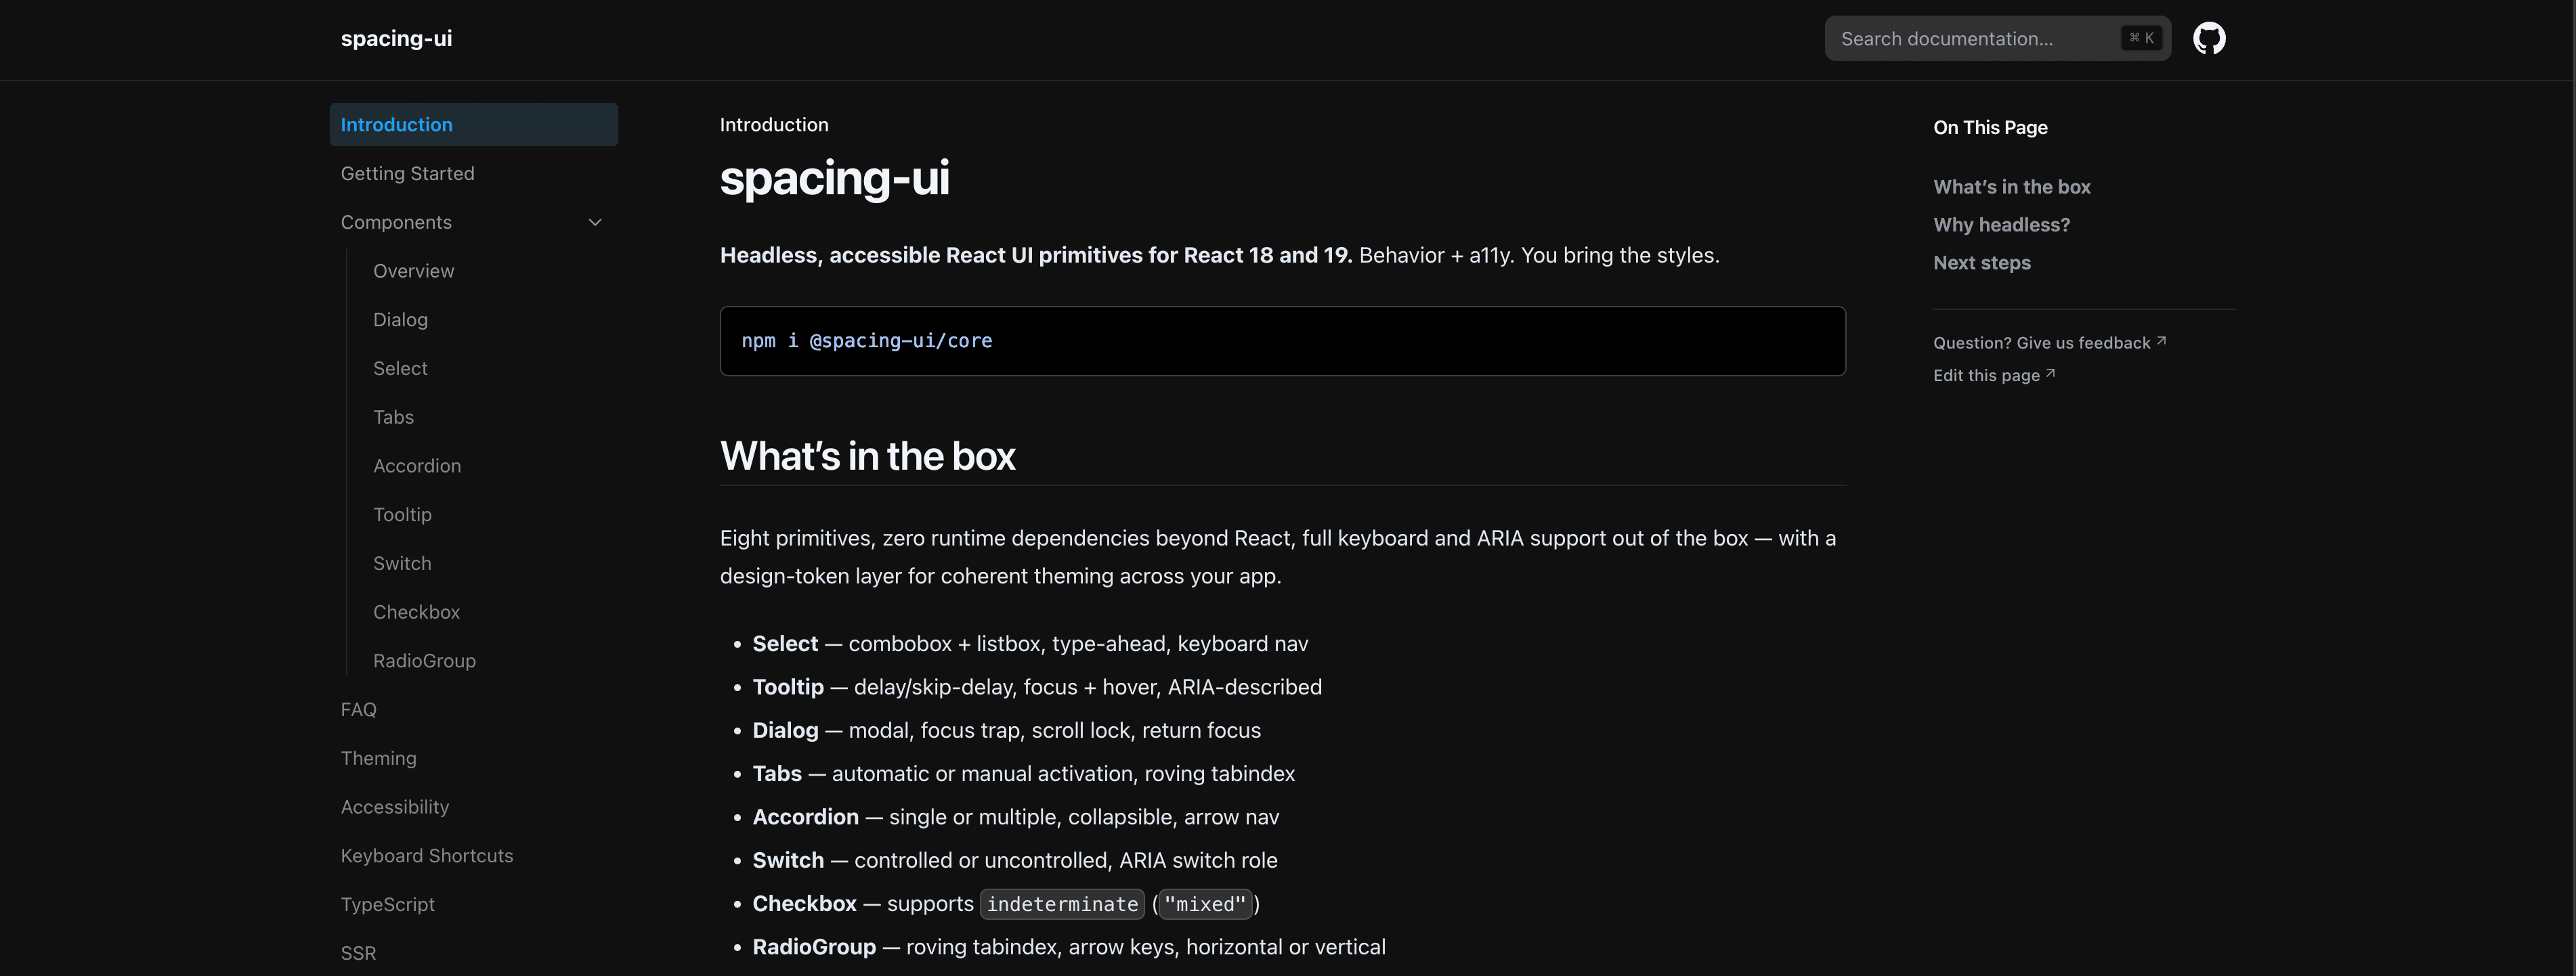Click the On This Page heading

(x=1990, y=127)
